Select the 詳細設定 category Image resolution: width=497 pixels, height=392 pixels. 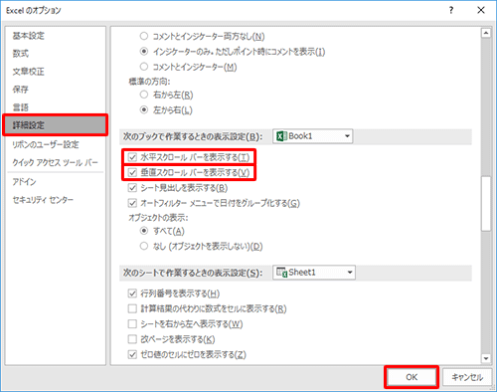56,125
